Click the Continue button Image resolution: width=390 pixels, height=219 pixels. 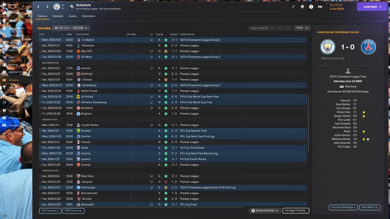372,7
